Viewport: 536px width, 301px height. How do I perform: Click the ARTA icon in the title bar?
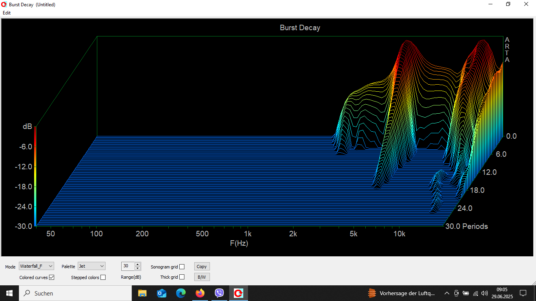click(x=4, y=4)
